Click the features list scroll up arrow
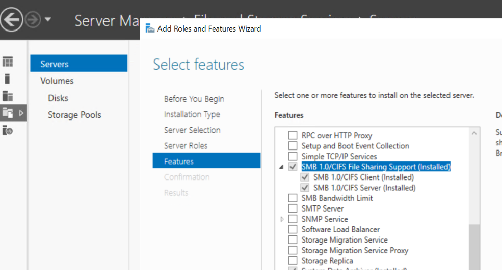 (474, 133)
